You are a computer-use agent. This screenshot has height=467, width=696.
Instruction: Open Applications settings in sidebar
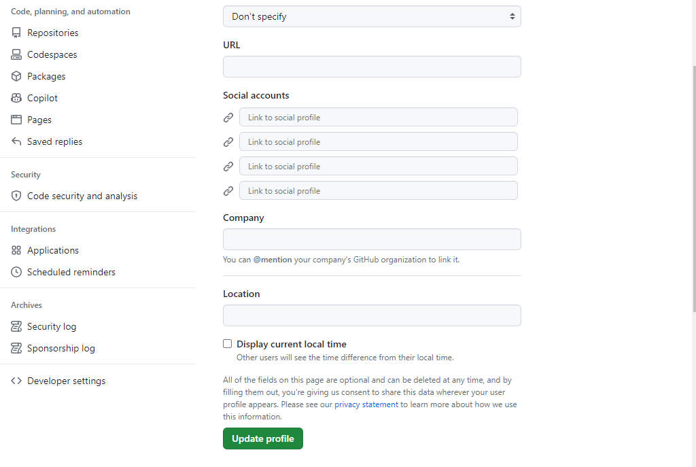point(53,250)
